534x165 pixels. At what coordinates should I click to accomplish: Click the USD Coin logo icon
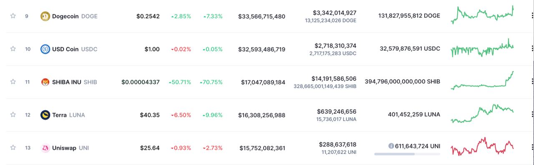[45, 49]
